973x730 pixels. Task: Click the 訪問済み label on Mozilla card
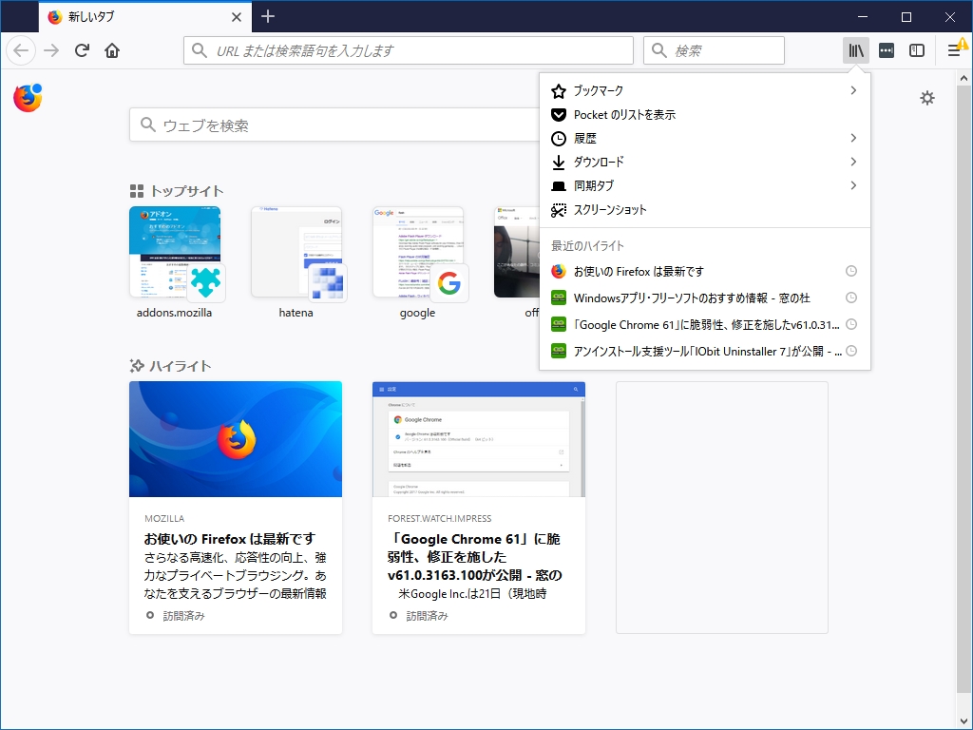pos(183,616)
